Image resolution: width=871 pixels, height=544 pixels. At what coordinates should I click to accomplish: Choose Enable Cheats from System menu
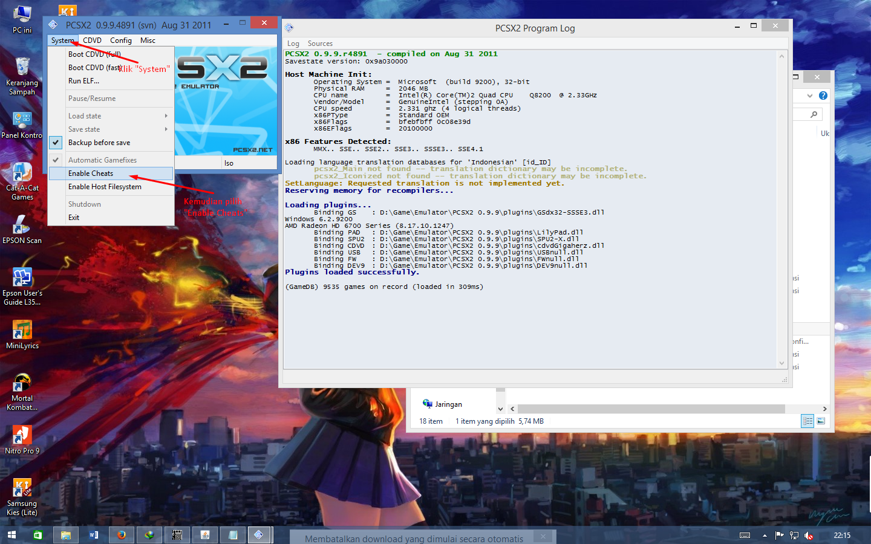tap(111, 173)
